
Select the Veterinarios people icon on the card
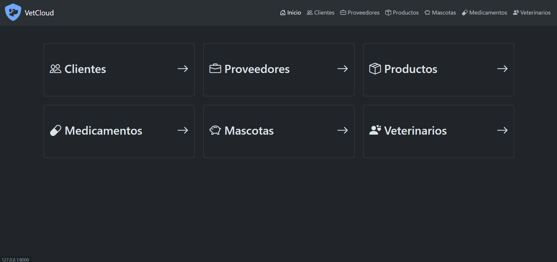pyautogui.click(x=375, y=130)
